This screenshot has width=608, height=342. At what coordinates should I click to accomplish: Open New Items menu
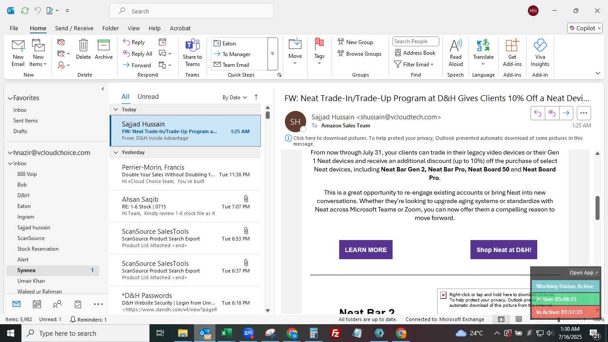[x=38, y=53]
